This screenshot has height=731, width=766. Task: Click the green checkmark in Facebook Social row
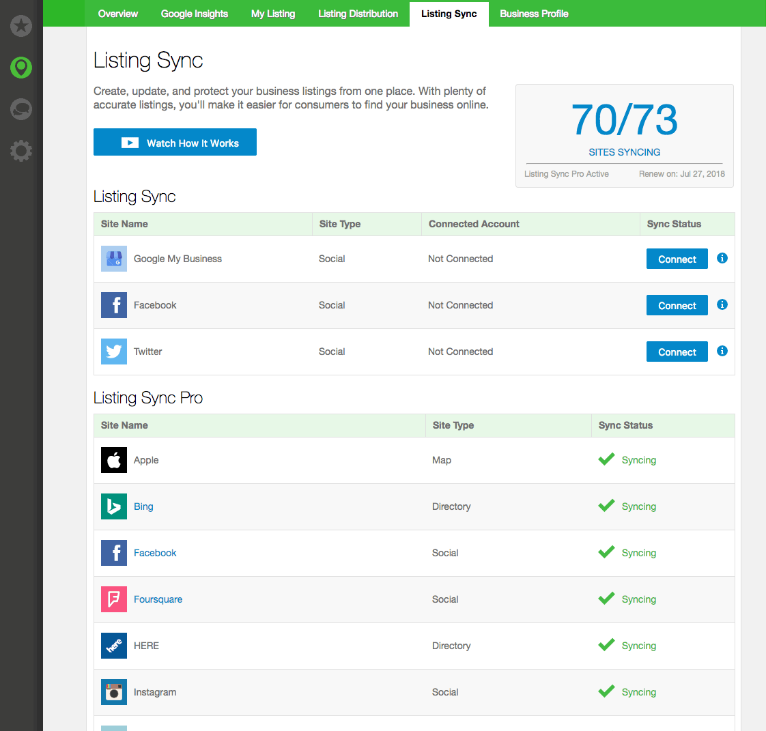click(606, 551)
